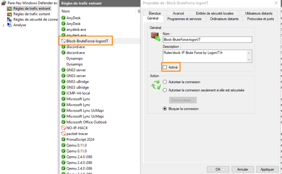Enable the Activé checkbox
Screen dimensions: 282x174
click(165, 67)
